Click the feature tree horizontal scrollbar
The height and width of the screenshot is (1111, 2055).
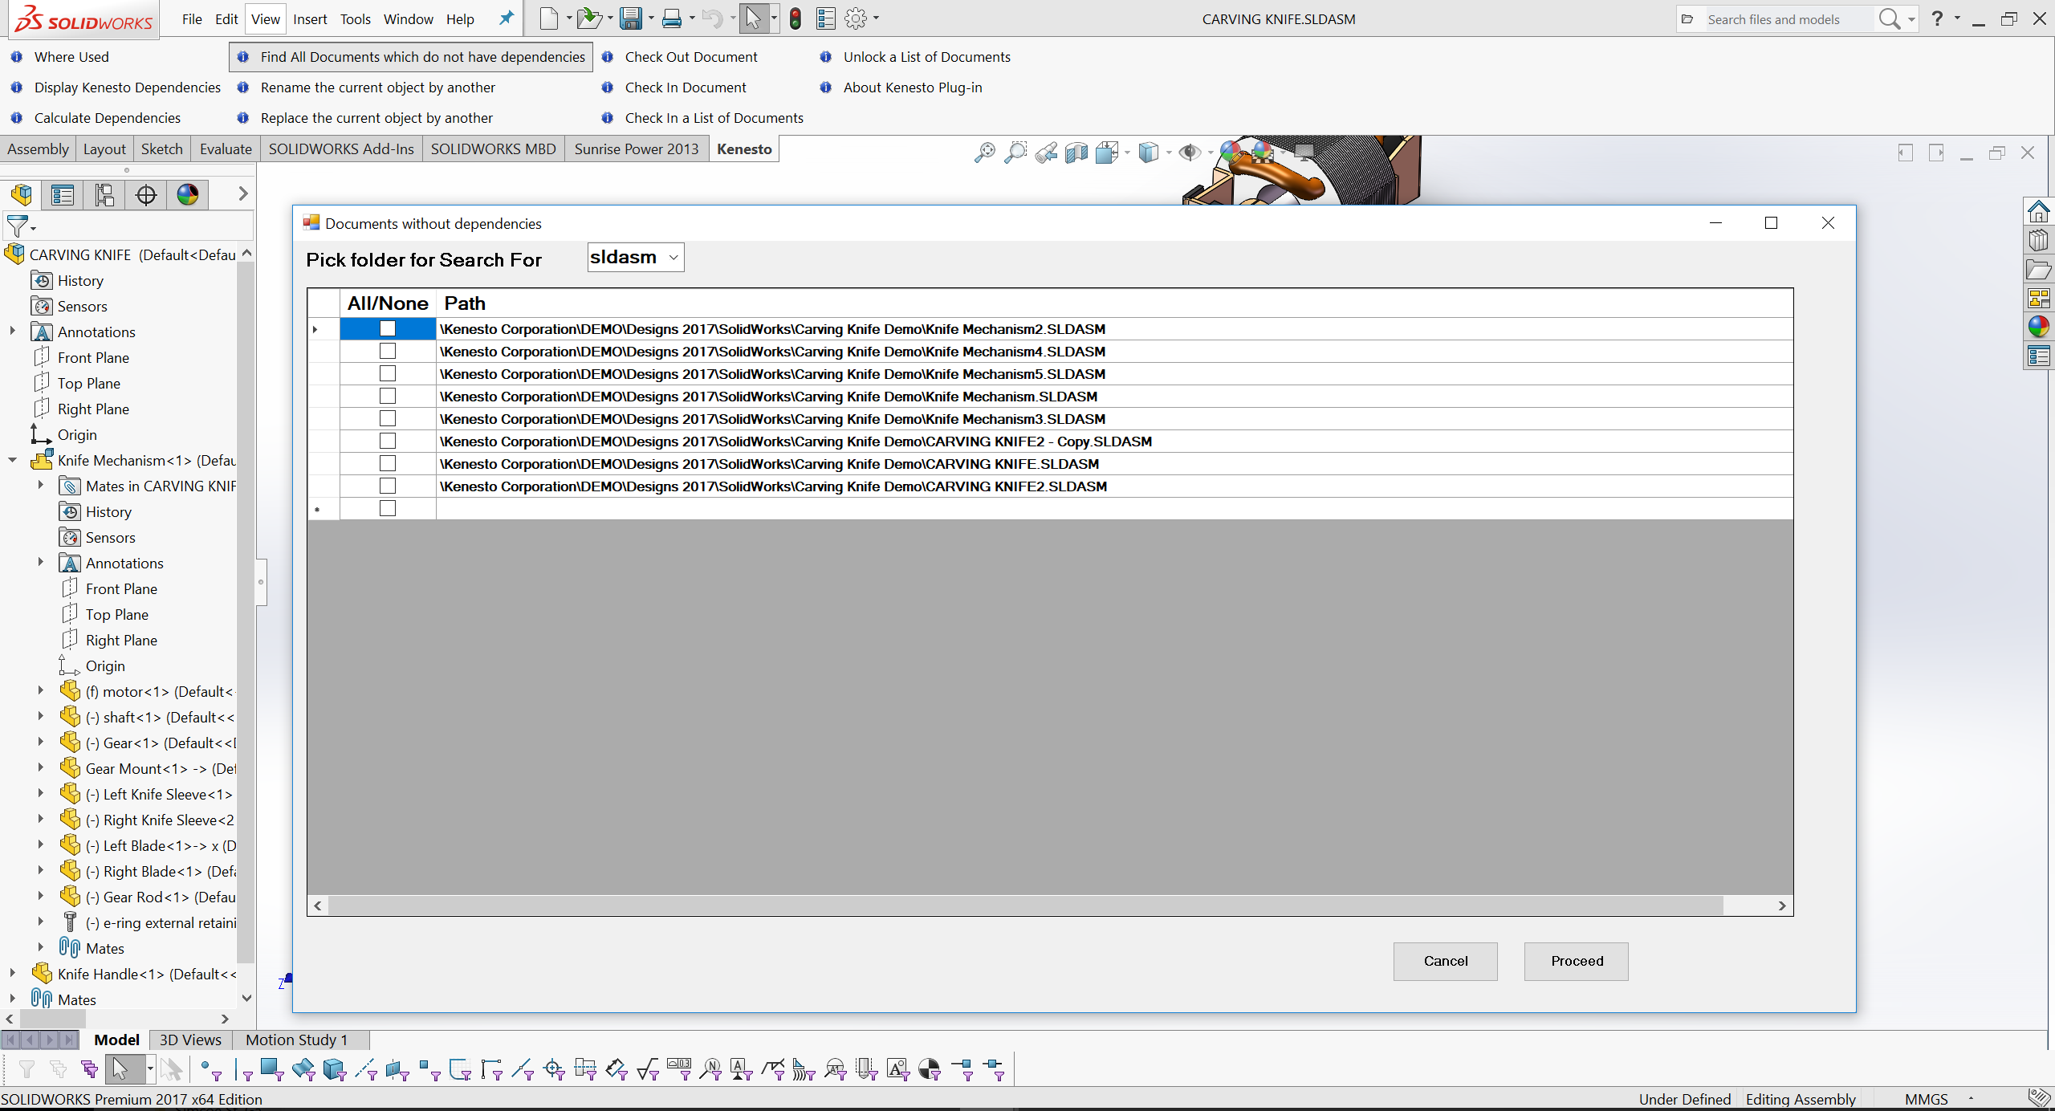52,1018
